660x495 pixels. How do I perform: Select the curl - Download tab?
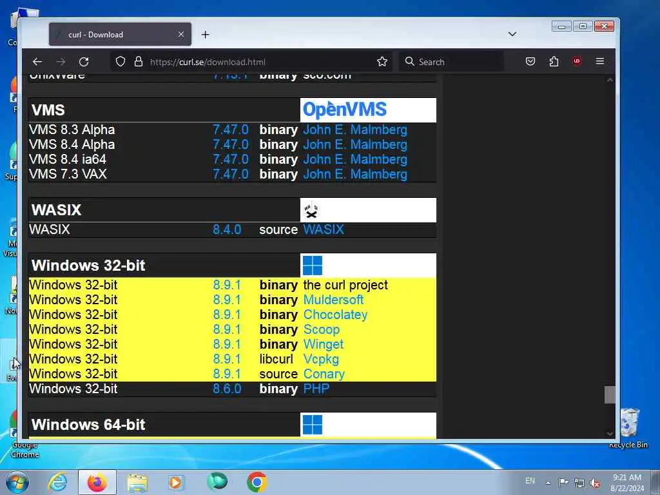pos(120,35)
